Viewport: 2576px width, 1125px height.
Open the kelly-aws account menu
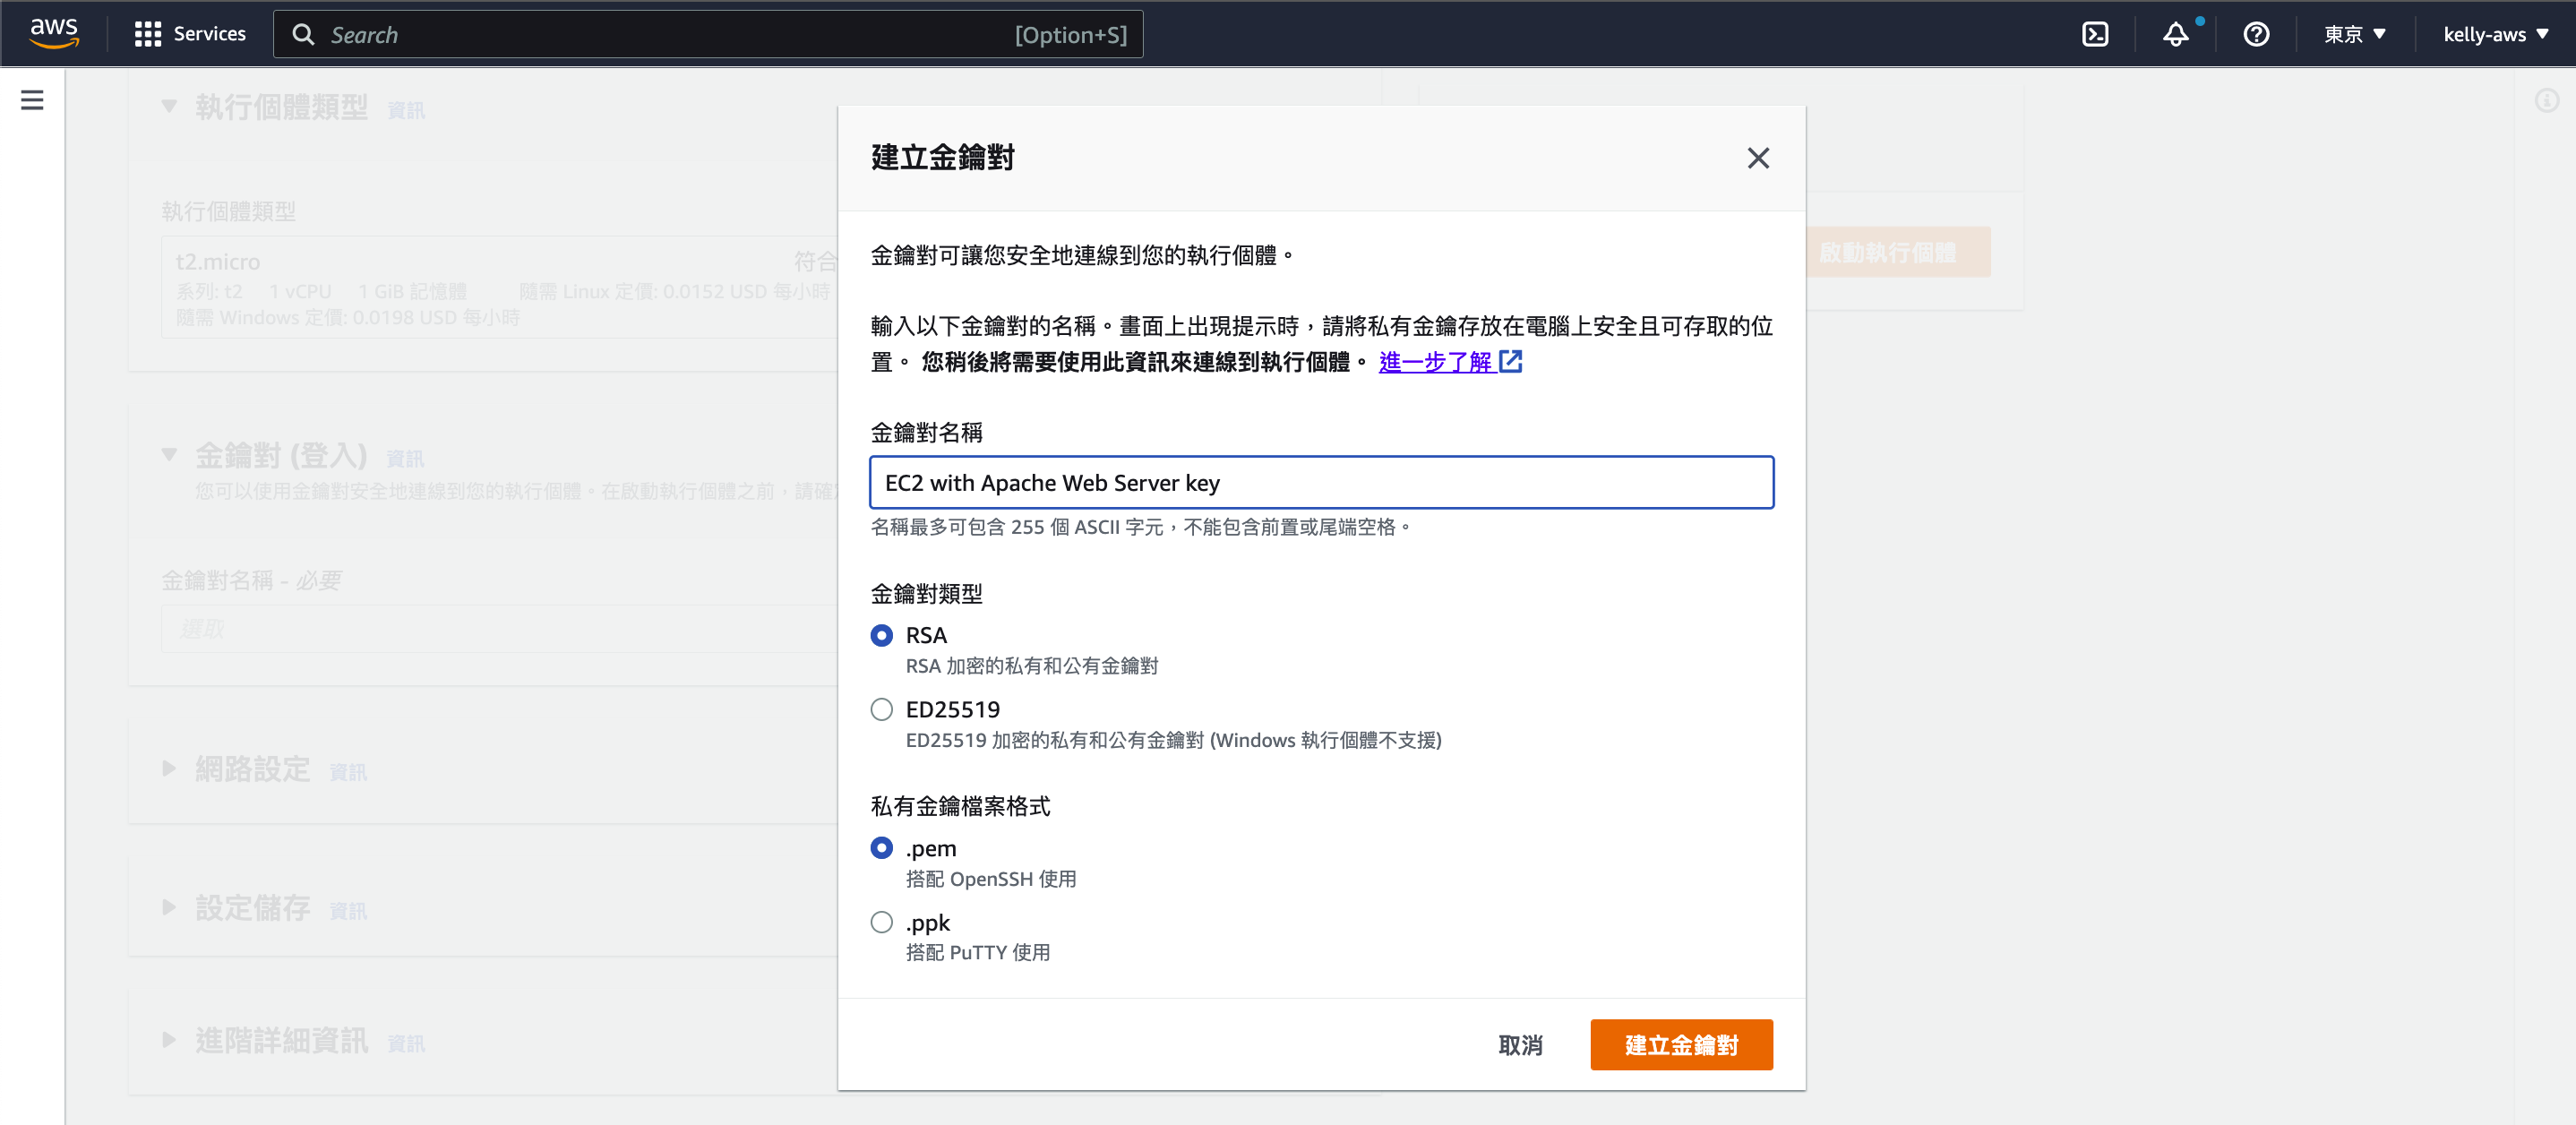coord(2495,34)
